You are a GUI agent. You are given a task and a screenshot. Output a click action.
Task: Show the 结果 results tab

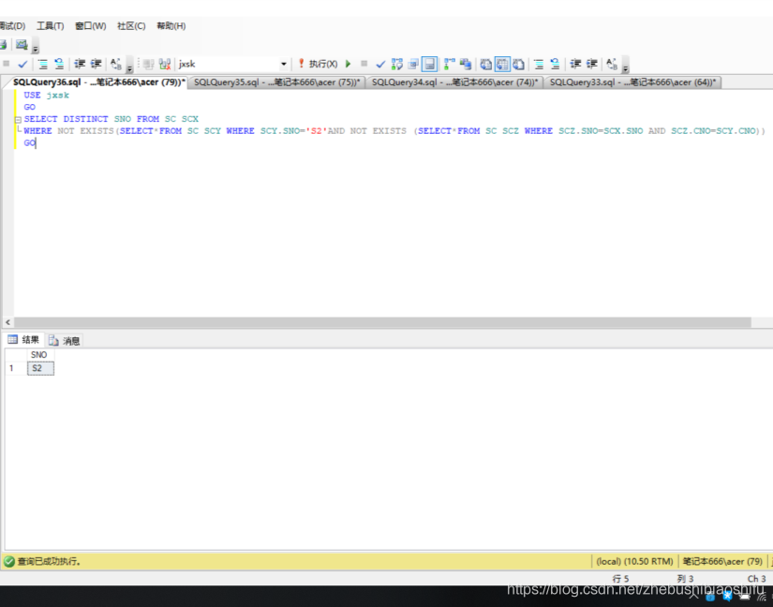(x=23, y=339)
